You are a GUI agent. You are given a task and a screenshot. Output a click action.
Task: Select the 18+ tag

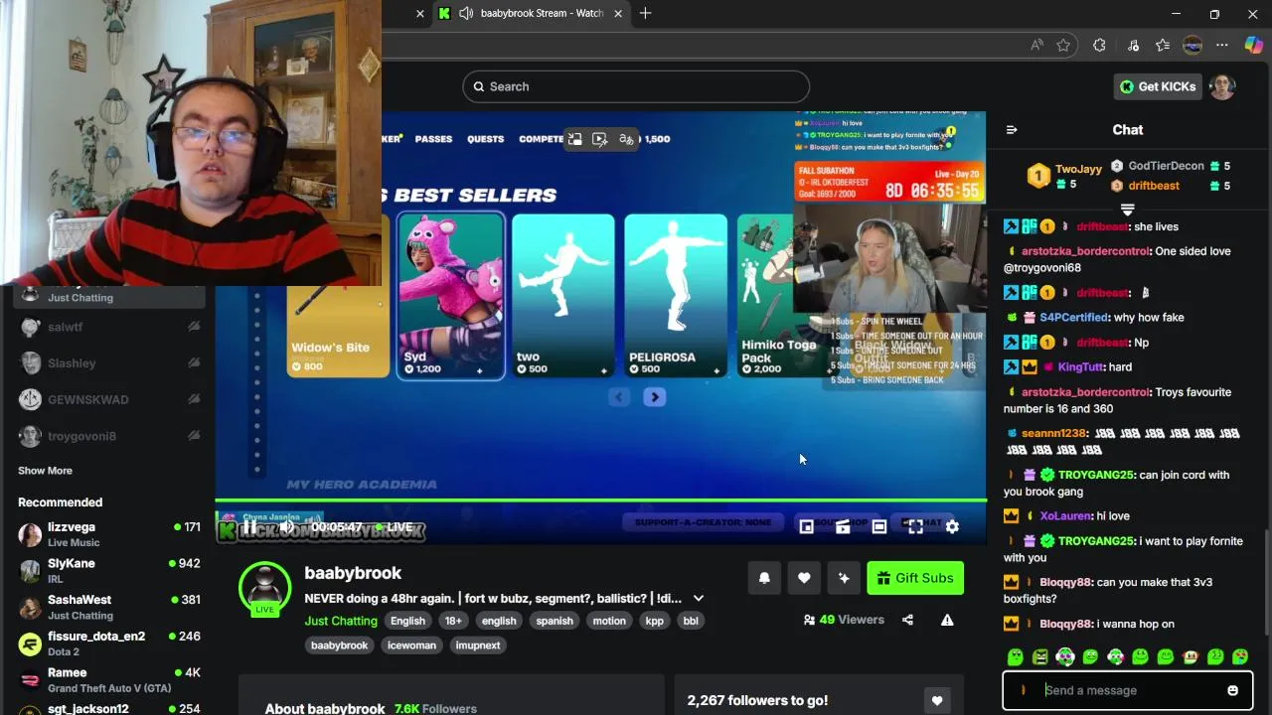pos(453,621)
